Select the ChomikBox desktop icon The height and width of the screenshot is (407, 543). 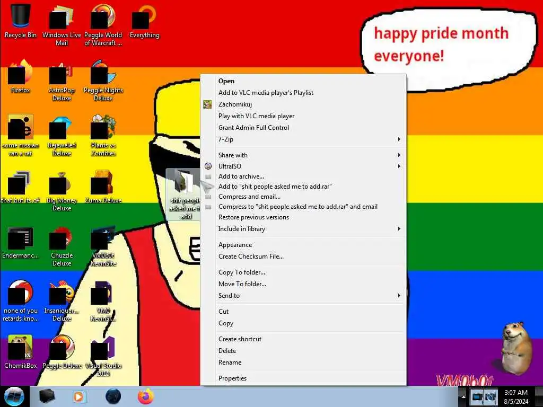pyautogui.click(x=21, y=352)
